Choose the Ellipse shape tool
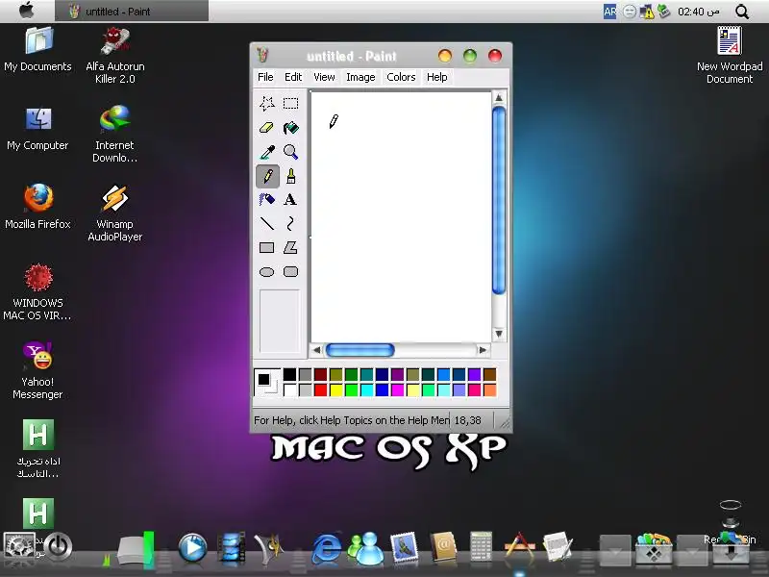 pos(267,272)
